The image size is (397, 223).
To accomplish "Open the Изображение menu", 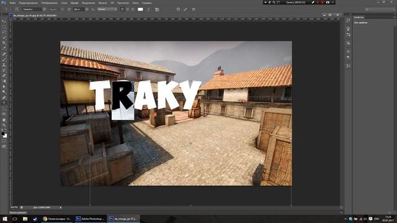I will pyautogui.click(x=50, y=3).
